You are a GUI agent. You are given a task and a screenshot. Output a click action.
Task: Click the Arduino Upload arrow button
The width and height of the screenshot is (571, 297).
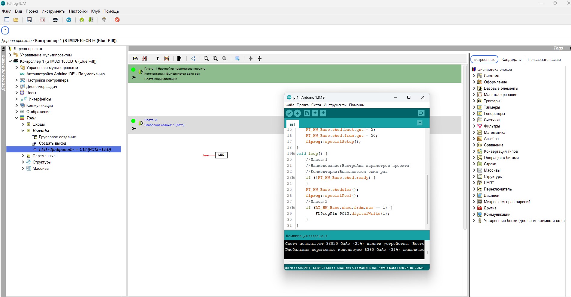click(297, 113)
